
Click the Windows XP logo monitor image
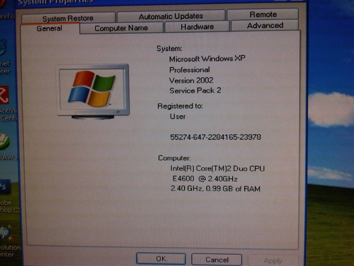[93, 91]
